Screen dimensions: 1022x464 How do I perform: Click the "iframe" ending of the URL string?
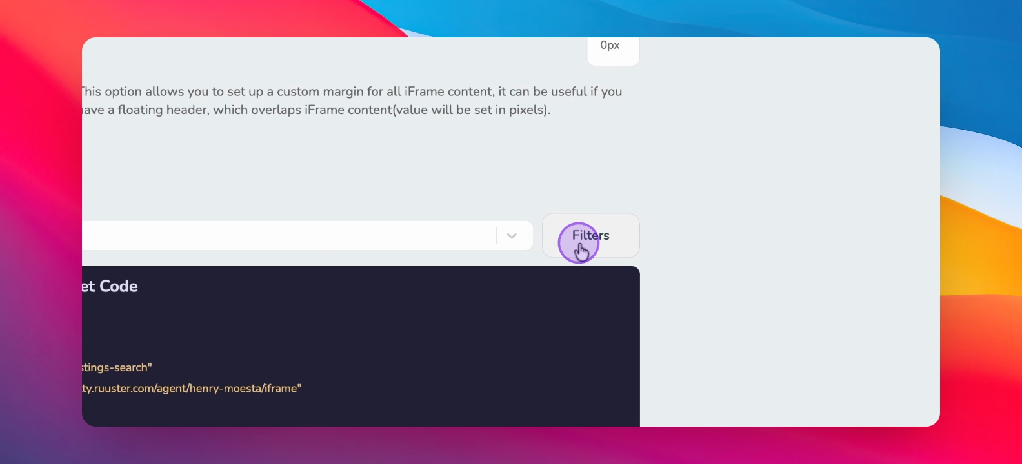pyautogui.click(x=281, y=388)
